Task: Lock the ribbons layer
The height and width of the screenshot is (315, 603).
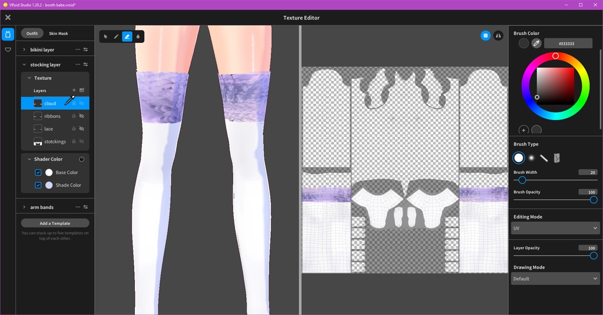Action: (74, 116)
